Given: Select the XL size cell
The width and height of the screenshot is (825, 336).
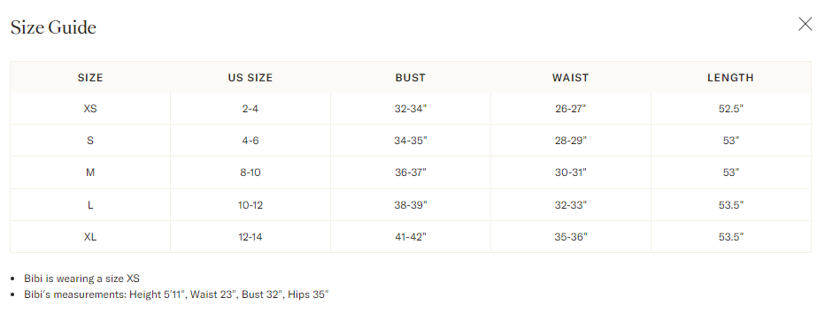Looking at the screenshot, I should [90, 237].
